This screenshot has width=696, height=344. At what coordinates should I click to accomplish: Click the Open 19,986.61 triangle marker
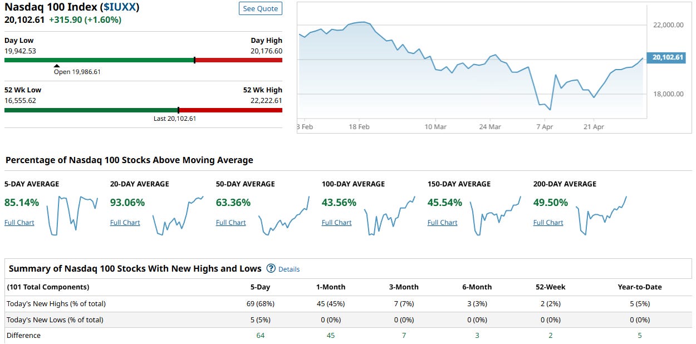(x=57, y=66)
